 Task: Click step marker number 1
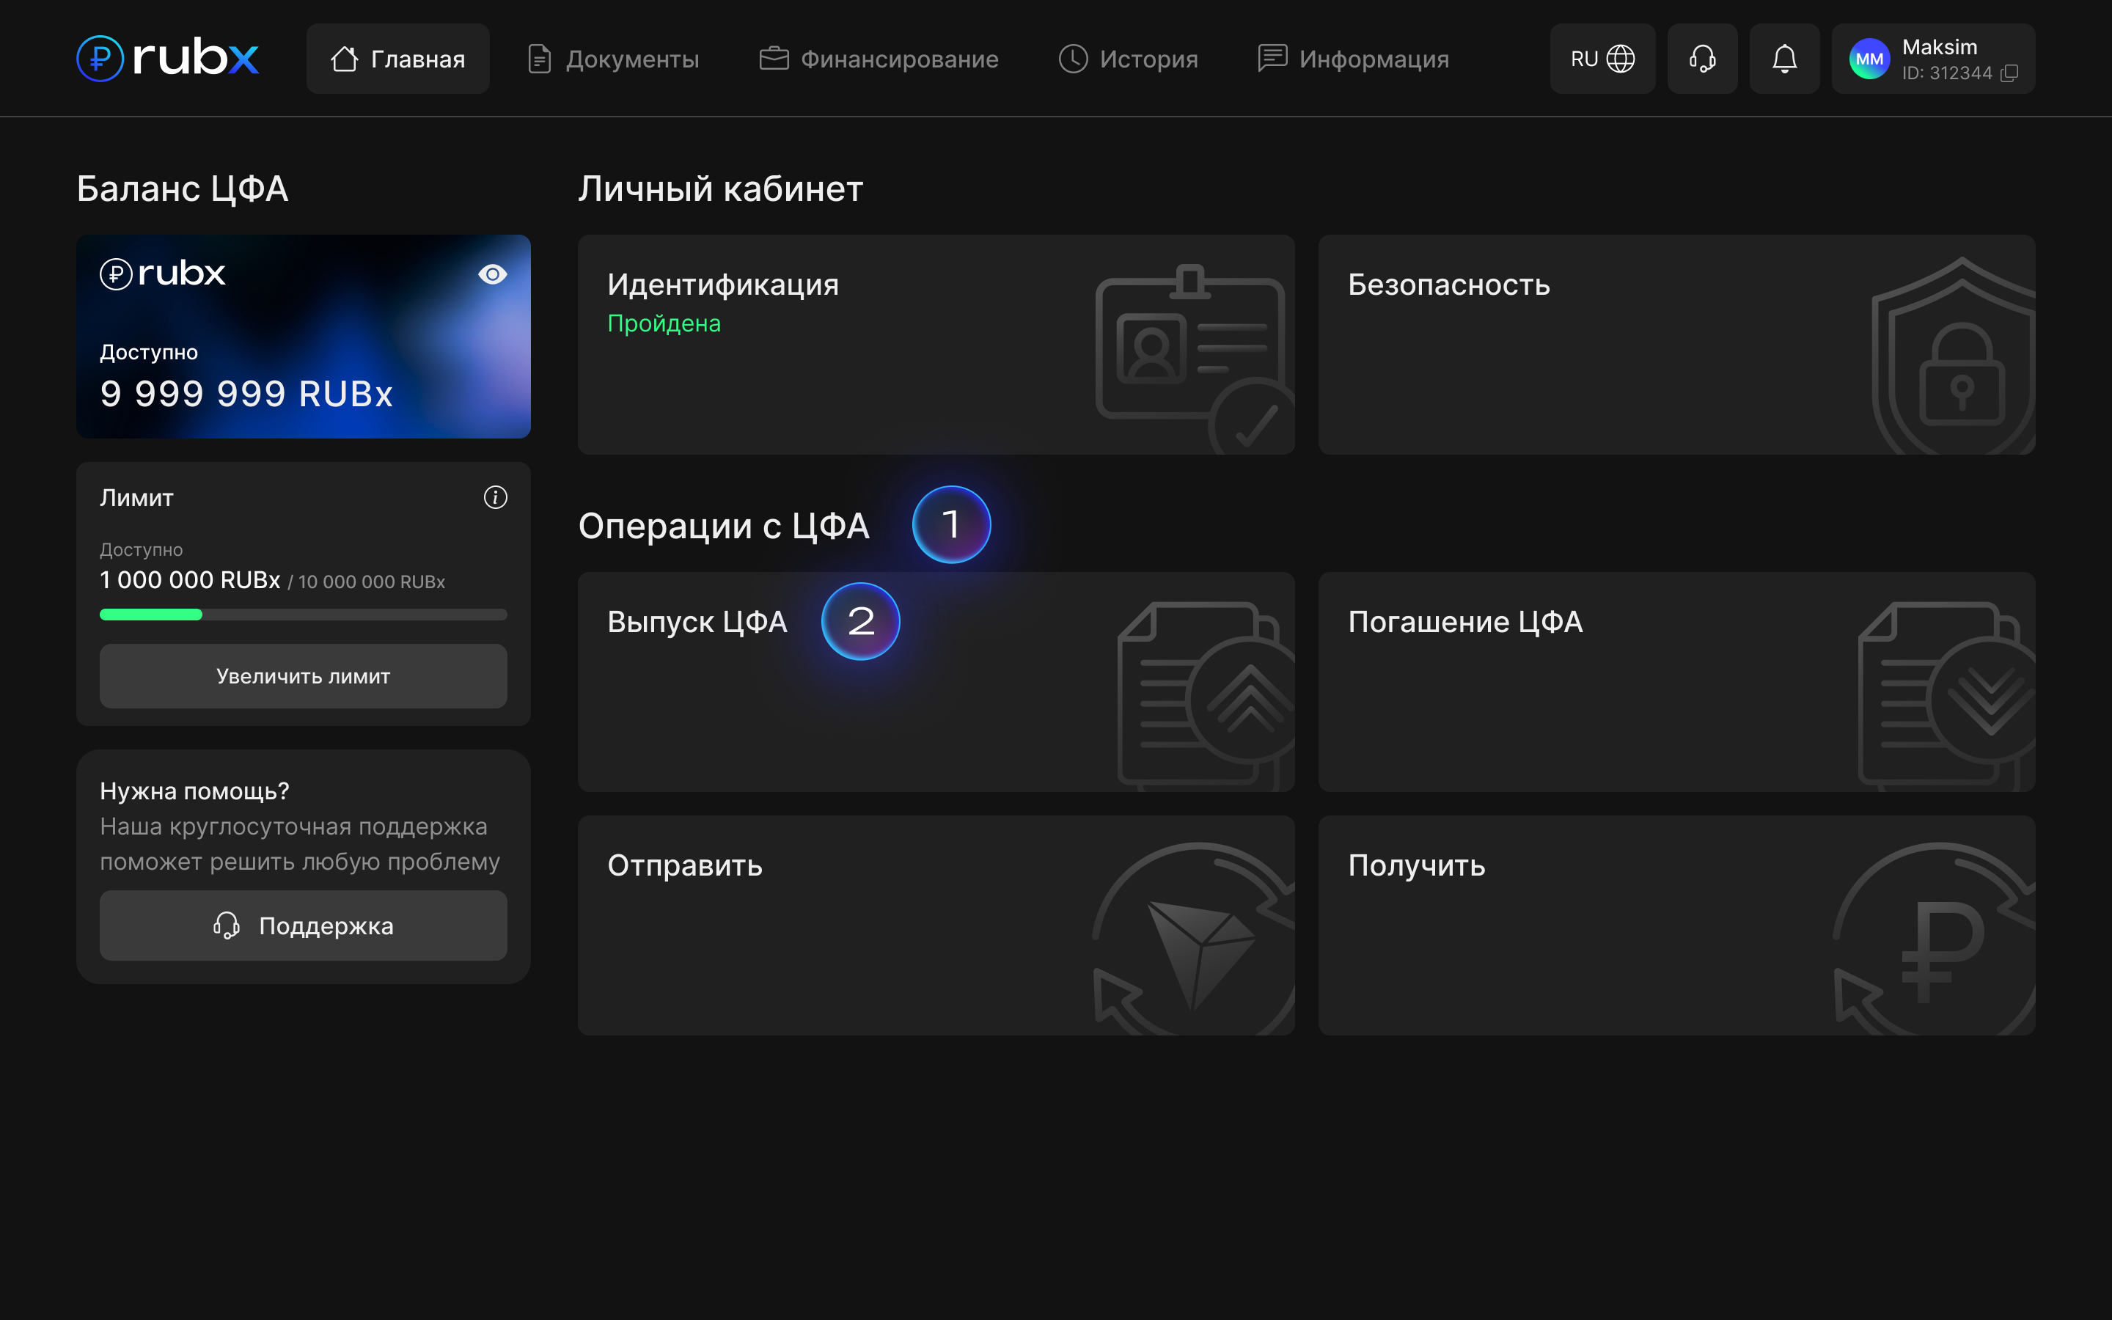pyautogui.click(x=950, y=524)
